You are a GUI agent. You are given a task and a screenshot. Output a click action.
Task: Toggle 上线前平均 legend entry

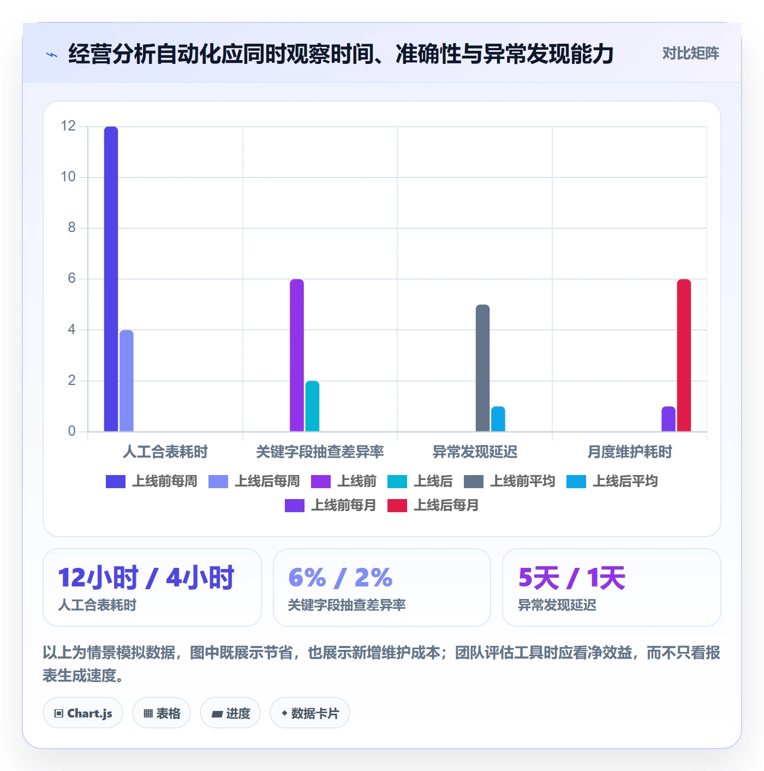(510, 482)
